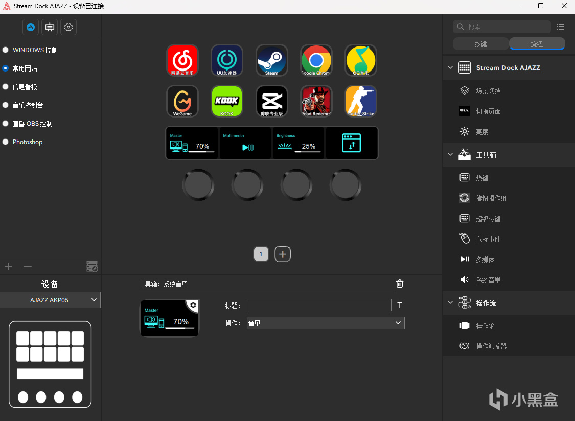
Task: Click the 多媒体 multimedia action icon
Action: pos(465,259)
